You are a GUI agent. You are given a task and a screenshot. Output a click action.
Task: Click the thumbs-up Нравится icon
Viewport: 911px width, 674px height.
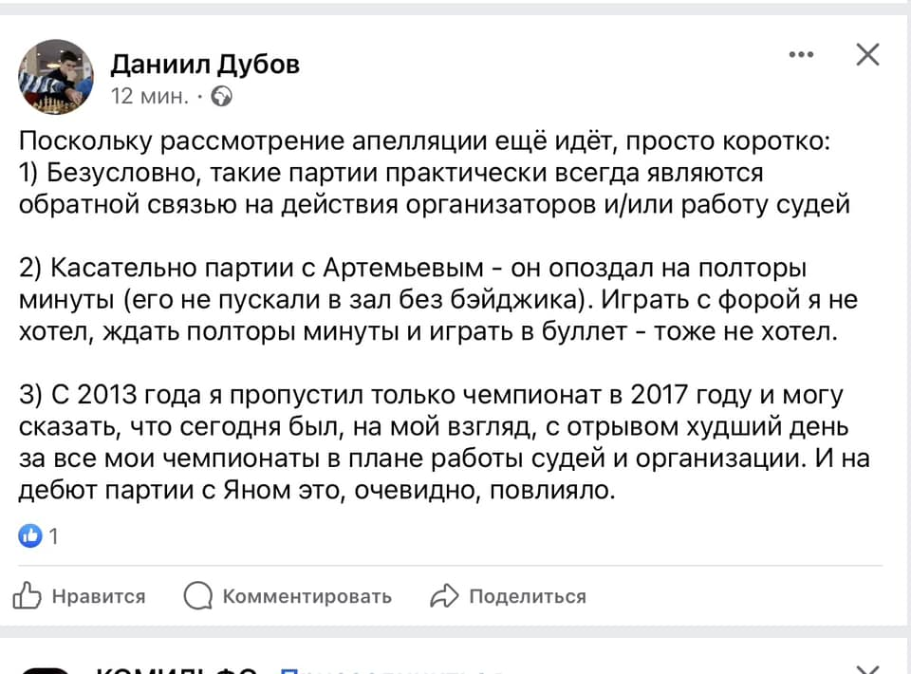(x=28, y=596)
